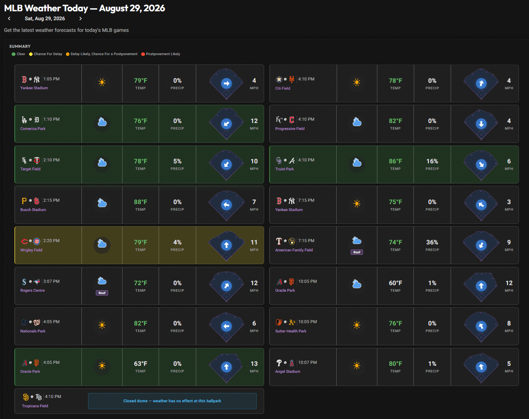Click wind arrow in Truist Park field diagram
529x419 pixels.
click(x=481, y=164)
